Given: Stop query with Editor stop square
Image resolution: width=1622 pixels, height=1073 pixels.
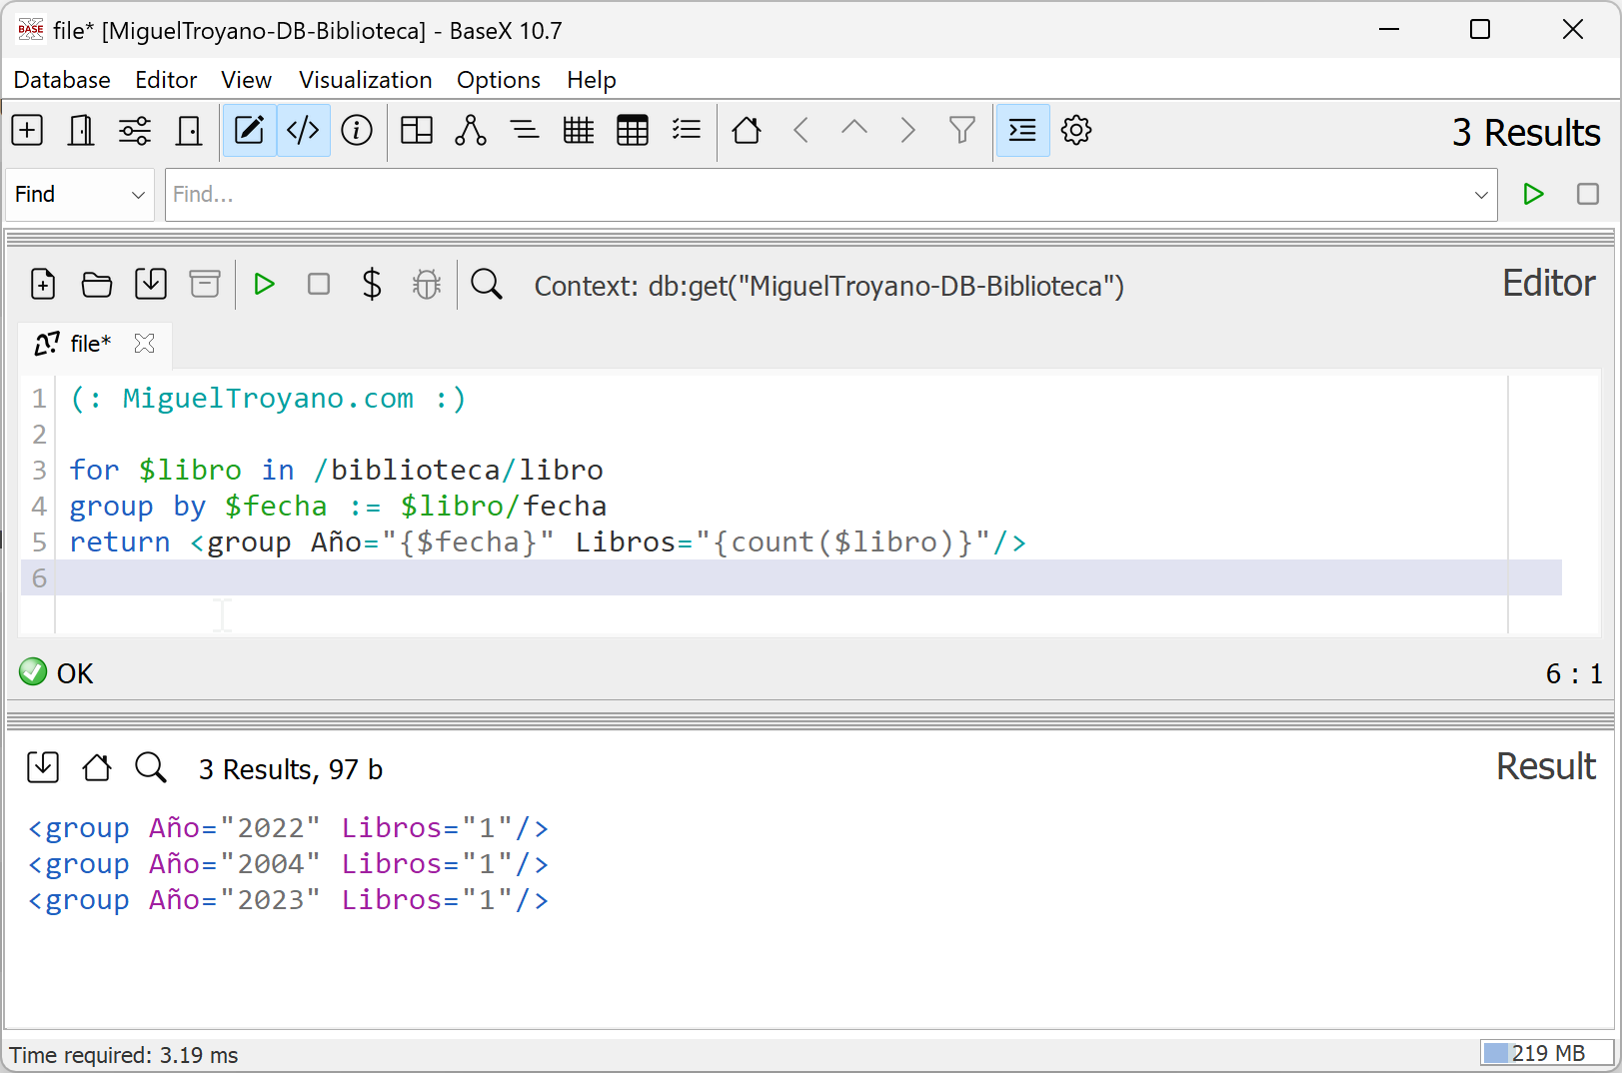Looking at the screenshot, I should (x=319, y=285).
